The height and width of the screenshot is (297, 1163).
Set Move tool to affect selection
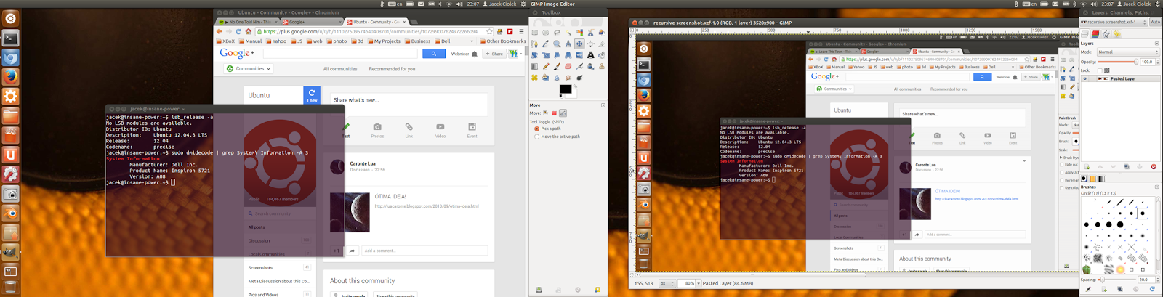pos(554,113)
